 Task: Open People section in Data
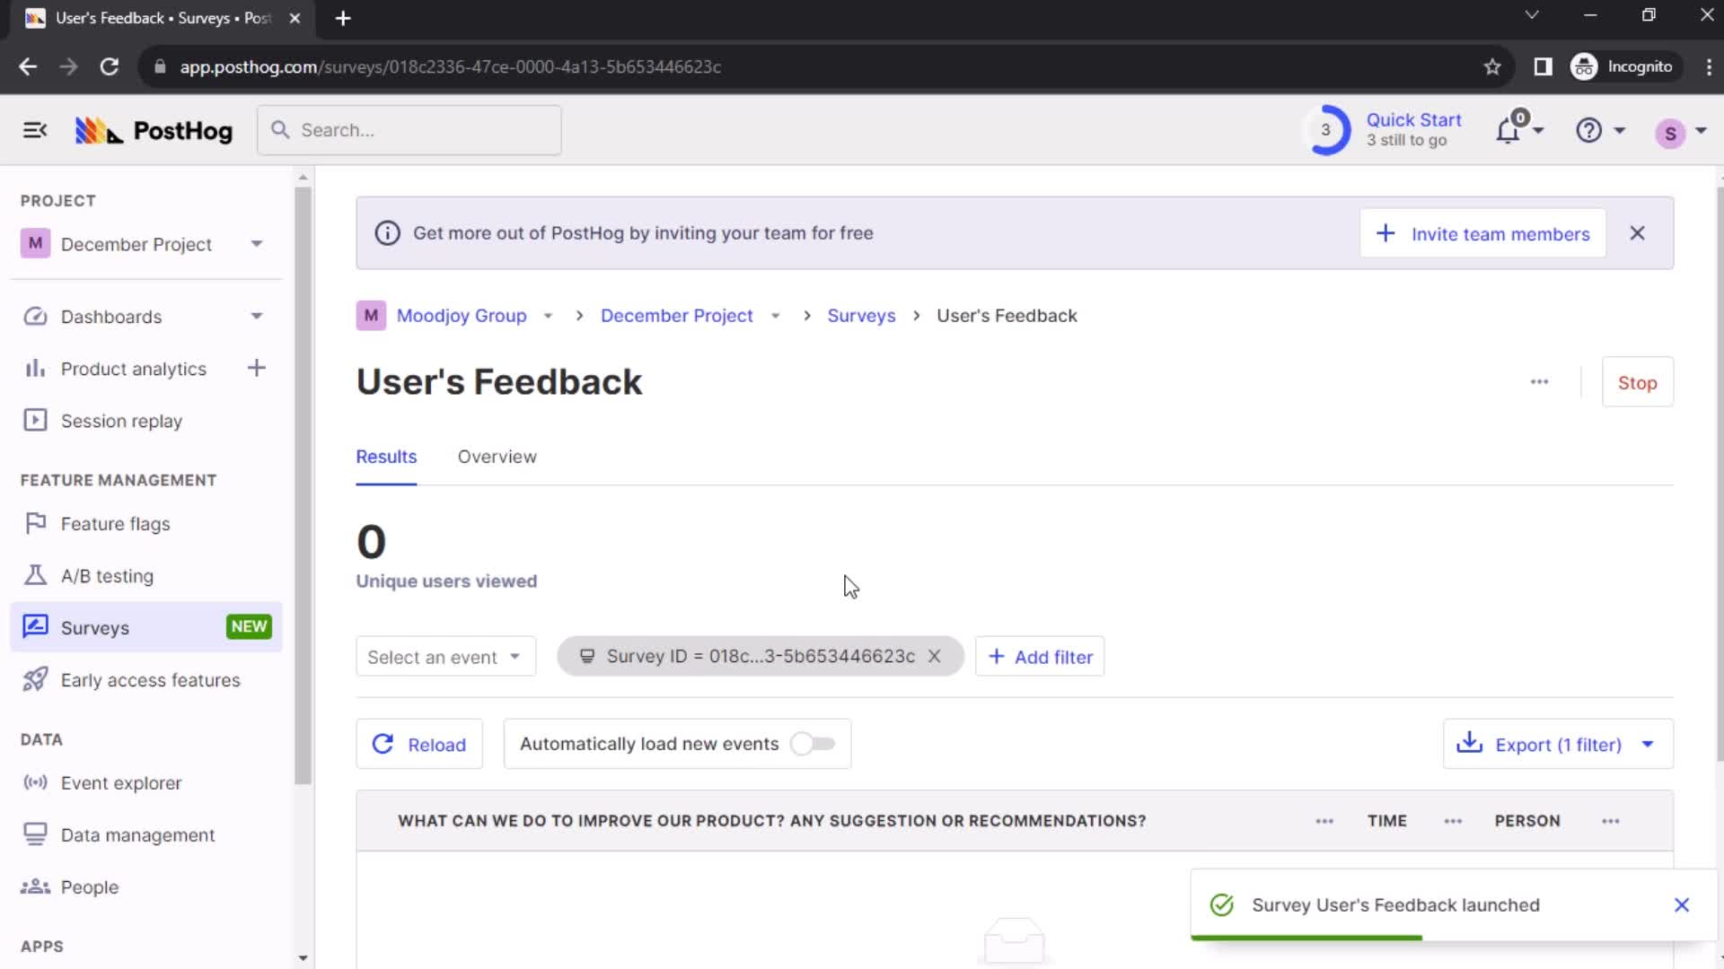point(89,886)
